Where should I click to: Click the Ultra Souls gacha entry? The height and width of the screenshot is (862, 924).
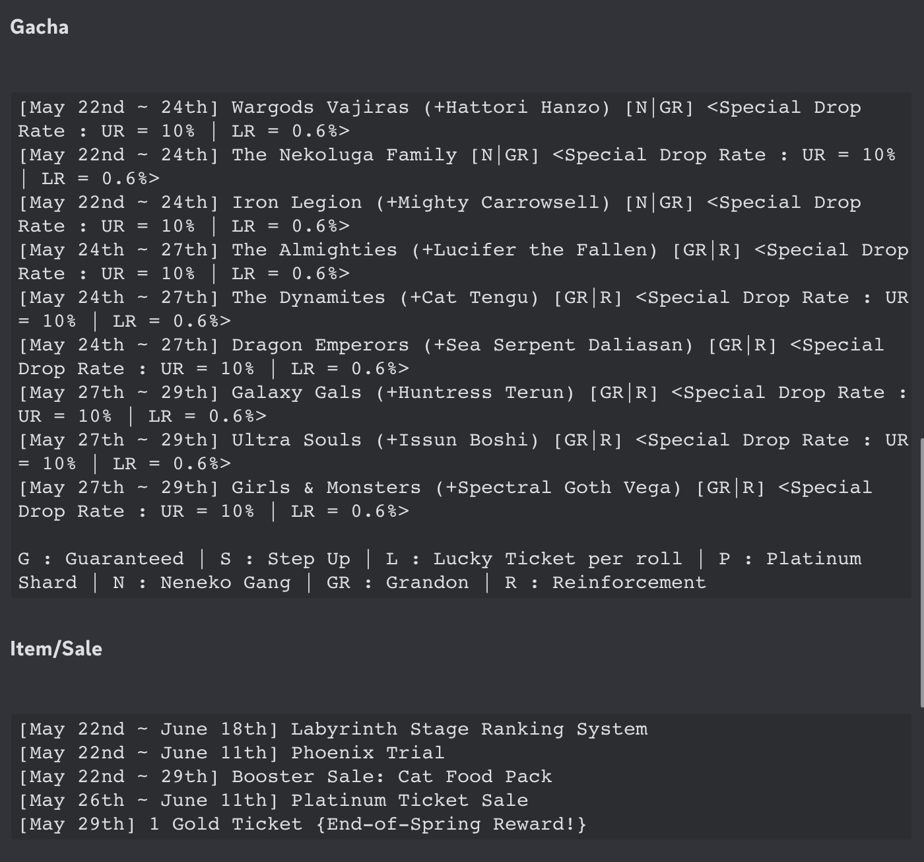(x=296, y=440)
